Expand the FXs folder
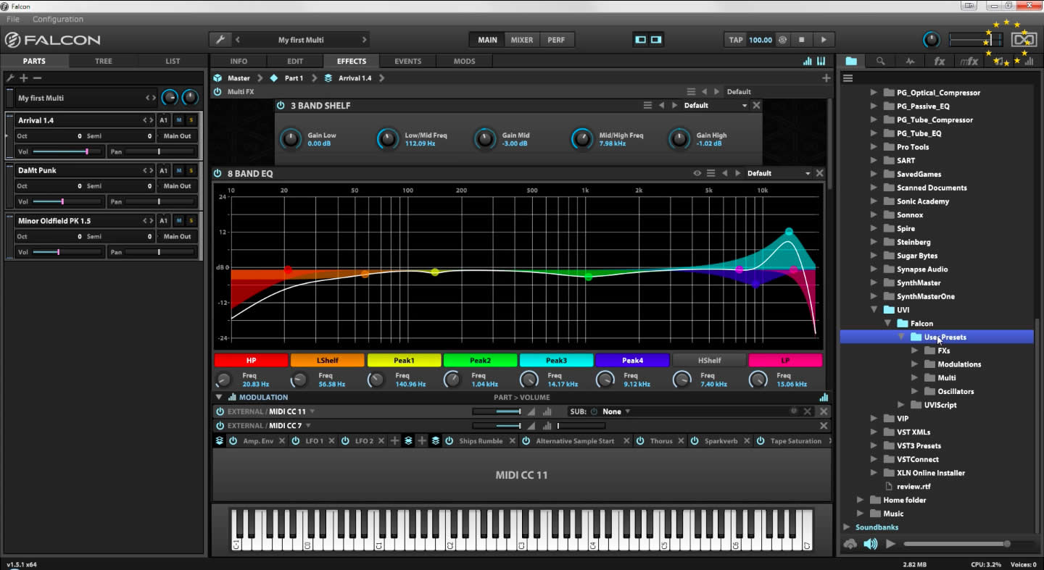The image size is (1044, 570). tap(915, 351)
